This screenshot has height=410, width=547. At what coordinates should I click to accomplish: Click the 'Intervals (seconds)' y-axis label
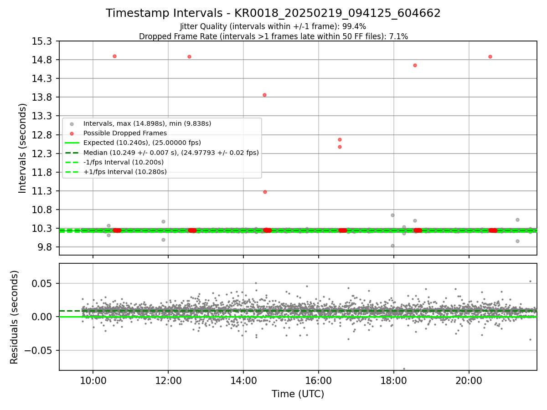(23, 148)
